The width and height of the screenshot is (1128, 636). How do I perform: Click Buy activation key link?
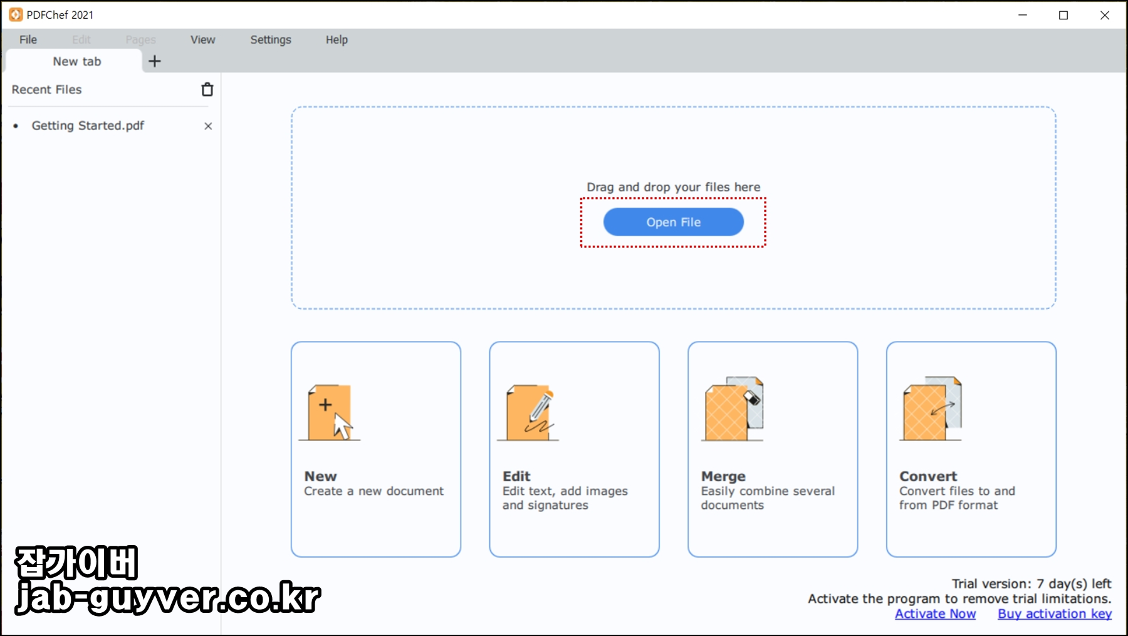click(x=1055, y=614)
